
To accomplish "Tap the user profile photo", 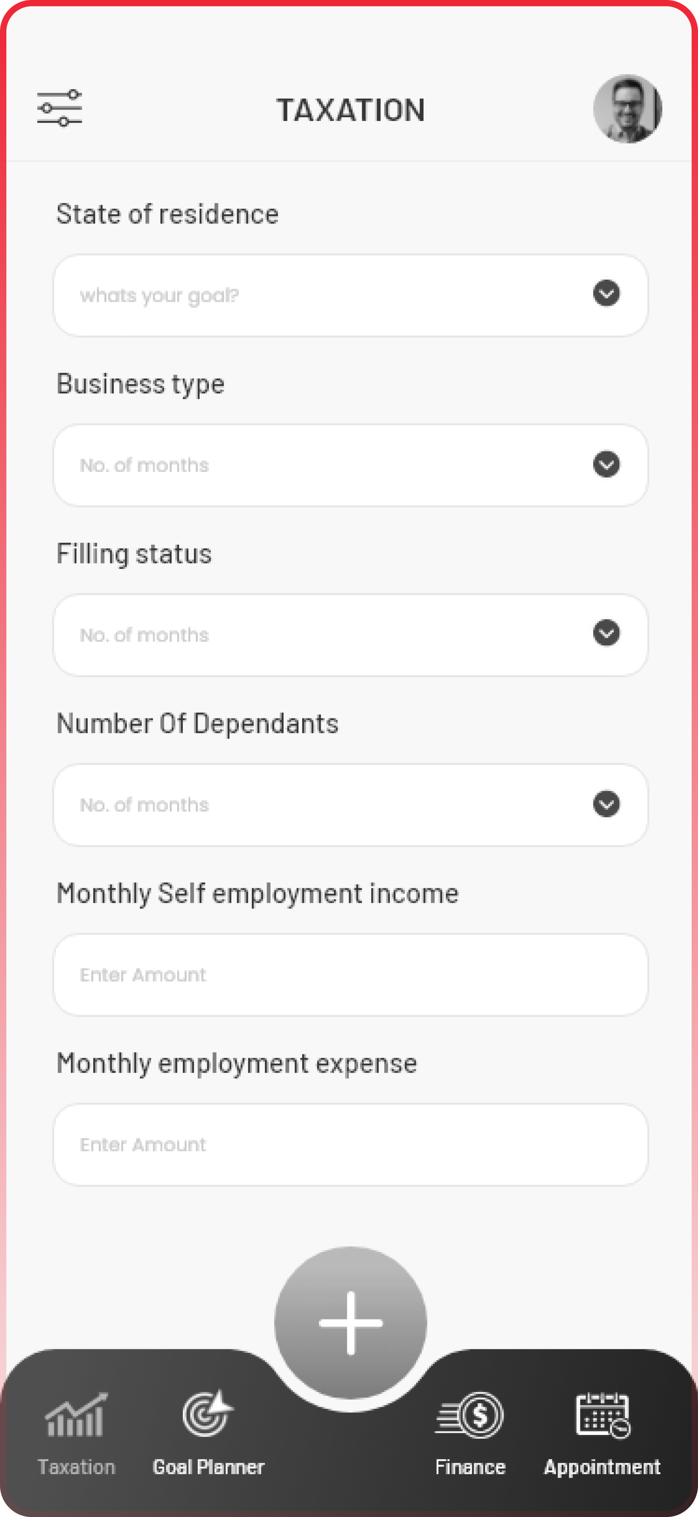I will (x=627, y=109).
